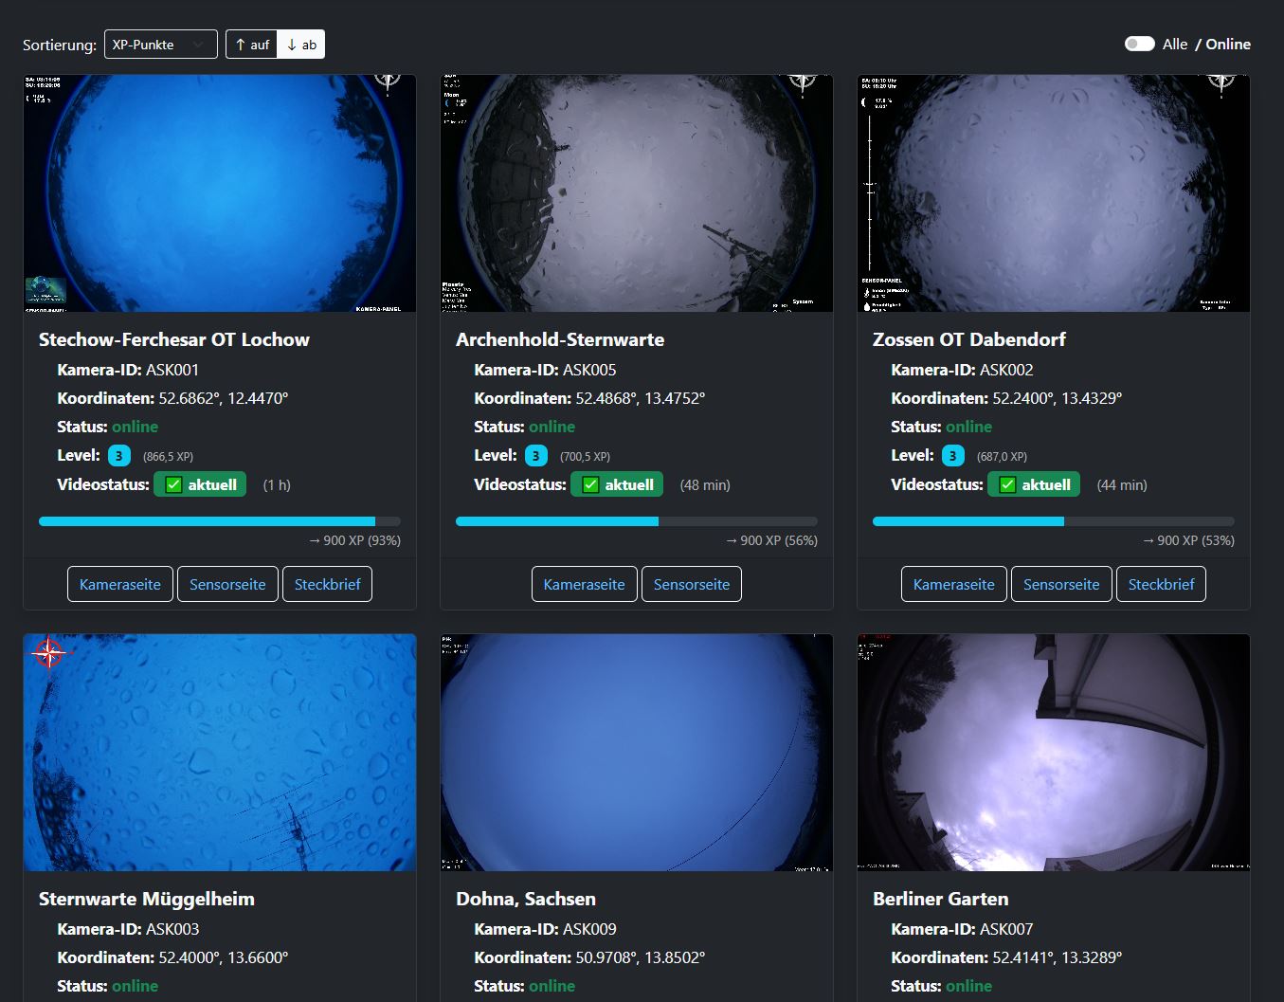The image size is (1284, 1002).
Task: Select Alle in the view filter
Action: pyautogui.click(x=1175, y=44)
